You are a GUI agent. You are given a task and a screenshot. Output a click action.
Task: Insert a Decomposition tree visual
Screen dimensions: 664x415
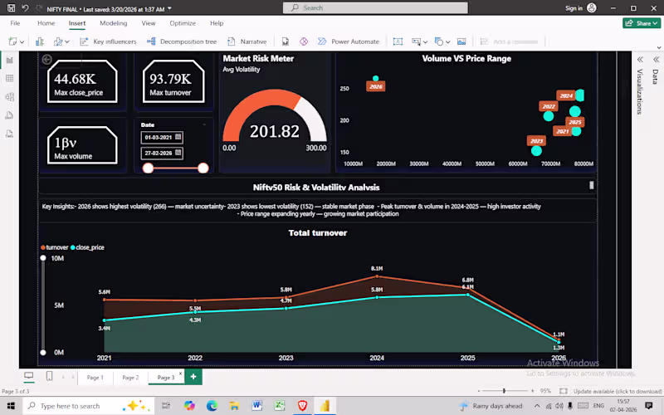pyautogui.click(x=182, y=41)
